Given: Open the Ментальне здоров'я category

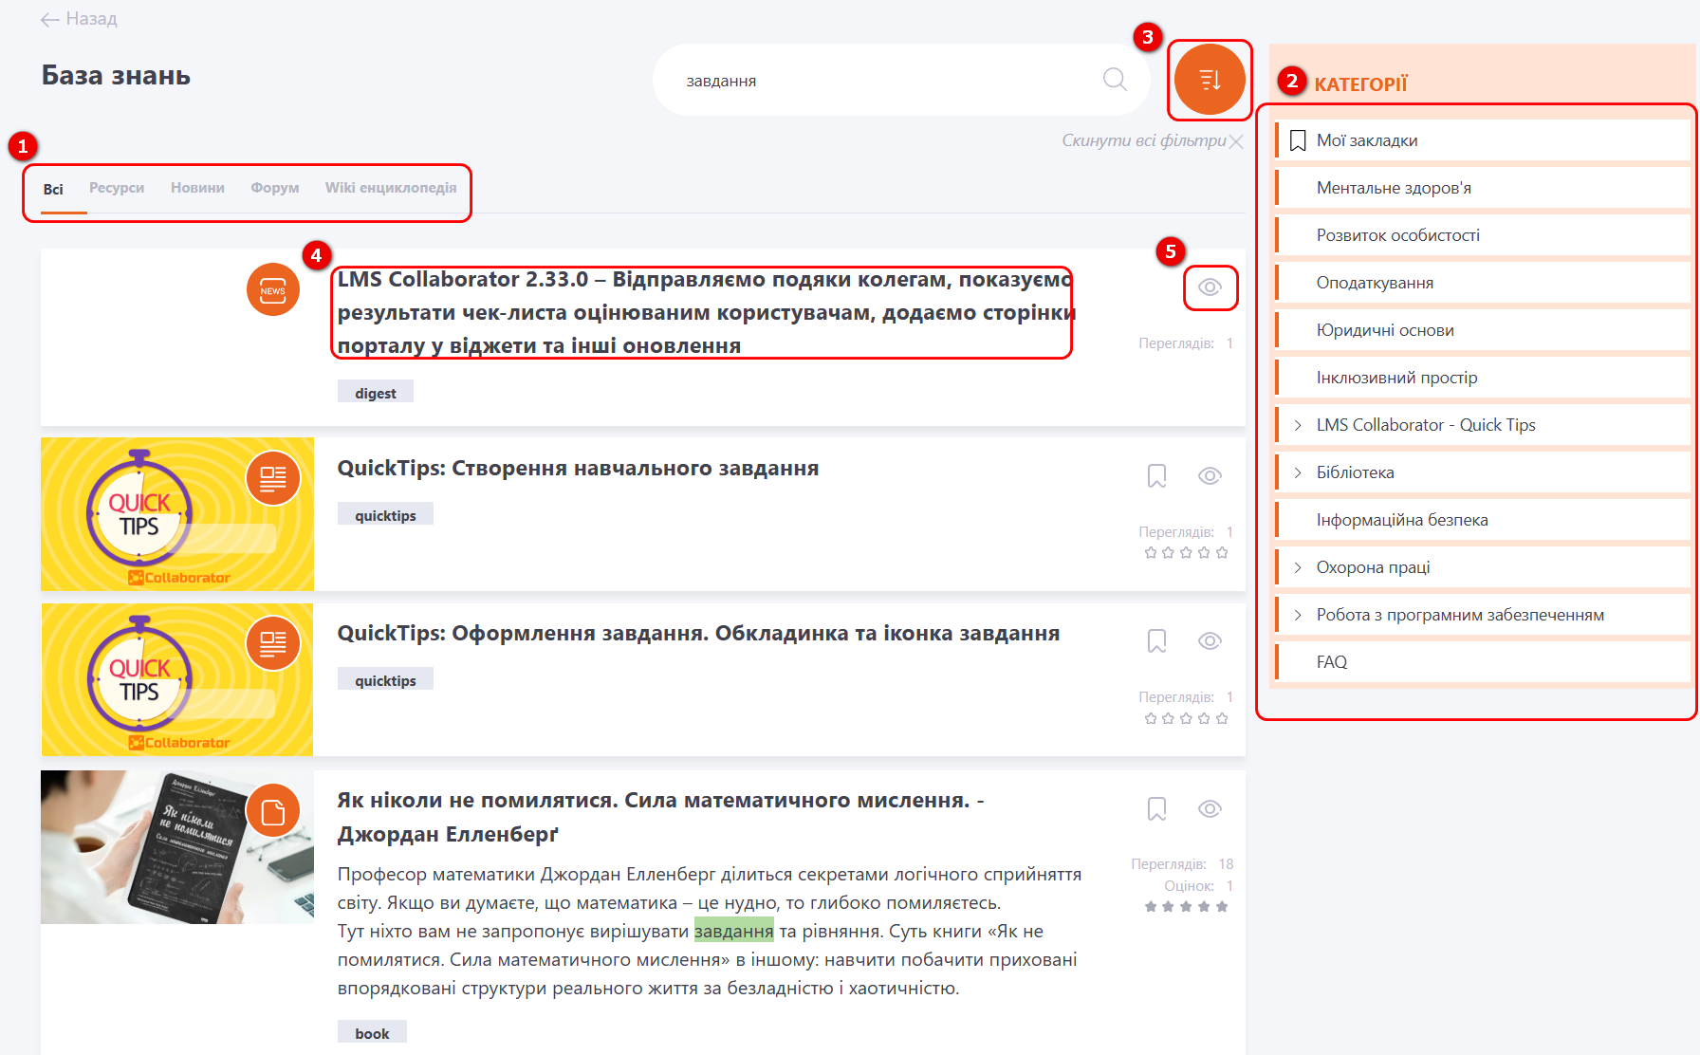Looking at the screenshot, I should (x=1394, y=188).
